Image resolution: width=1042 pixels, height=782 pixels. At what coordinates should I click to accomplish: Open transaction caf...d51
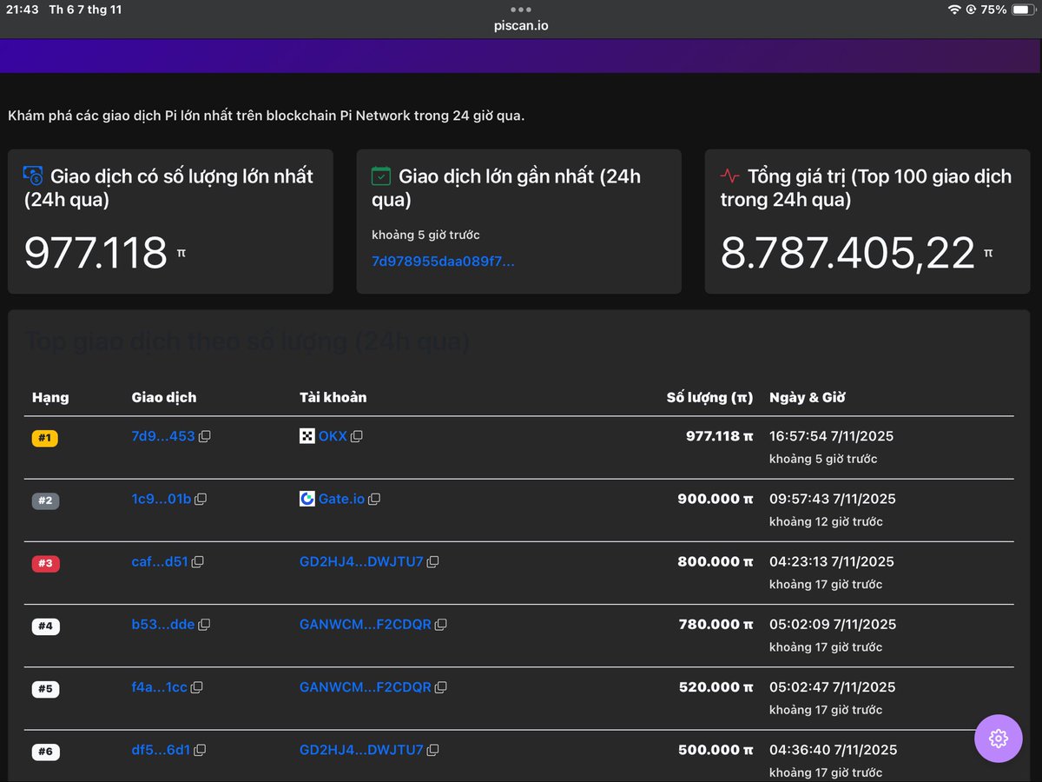160,561
